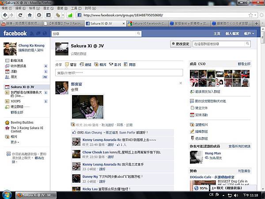Open the account dropdown in Facebook header
The image size is (265, 199).
tap(249, 34)
